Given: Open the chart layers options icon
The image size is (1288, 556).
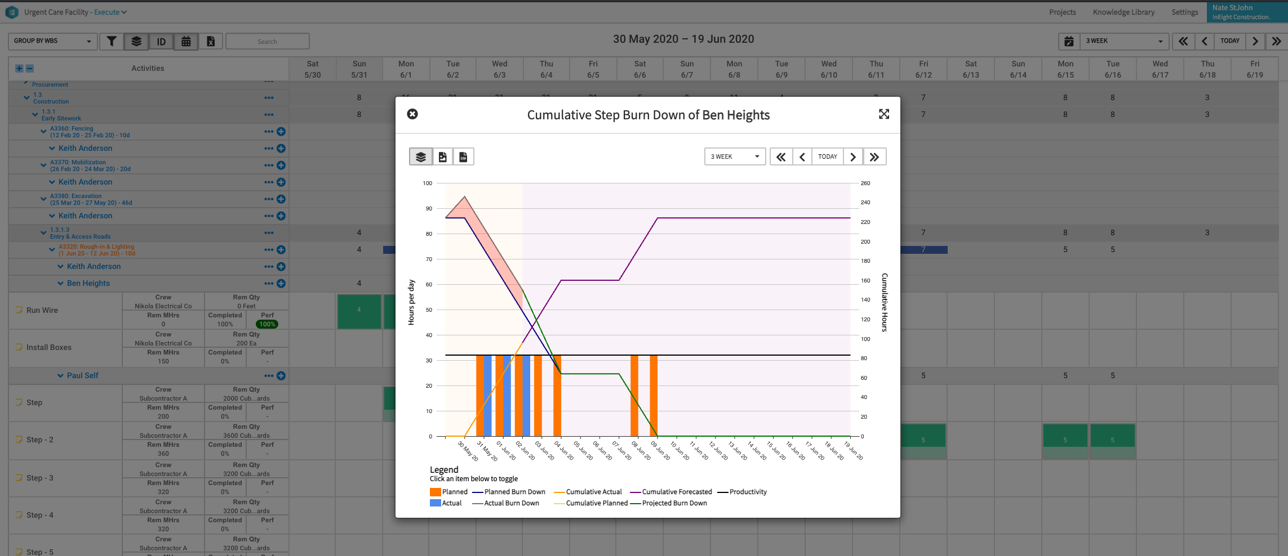Looking at the screenshot, I should [x=420, y=156].
